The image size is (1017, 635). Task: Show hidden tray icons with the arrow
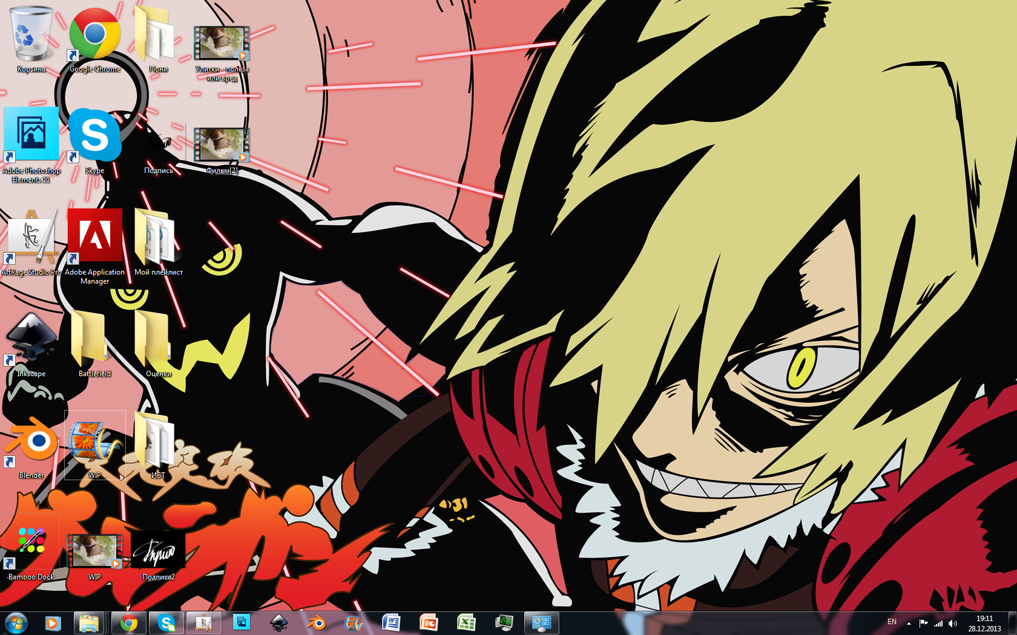click(x=909, y=623)
